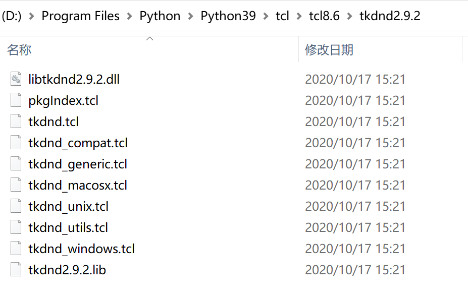Click the pkgIndex.tcl file icon
Image resolution: width=468 pixels, height=300 pixels.
pos(15,100)
